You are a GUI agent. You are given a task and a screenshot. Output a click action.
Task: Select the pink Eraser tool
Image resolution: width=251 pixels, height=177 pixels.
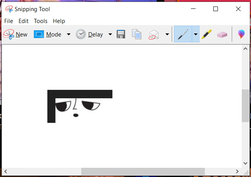(x=222, y=35)
